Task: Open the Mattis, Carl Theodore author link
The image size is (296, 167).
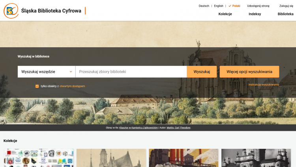Action: point(178,128)
